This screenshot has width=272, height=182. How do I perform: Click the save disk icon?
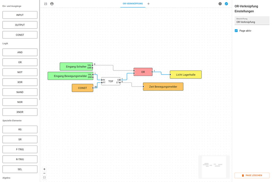click(x=46, y=4)
